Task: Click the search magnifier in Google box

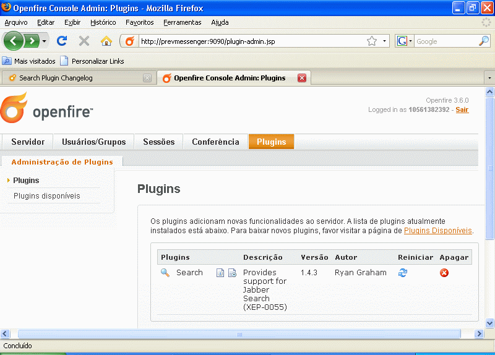Action: click(x=484, y=41)
